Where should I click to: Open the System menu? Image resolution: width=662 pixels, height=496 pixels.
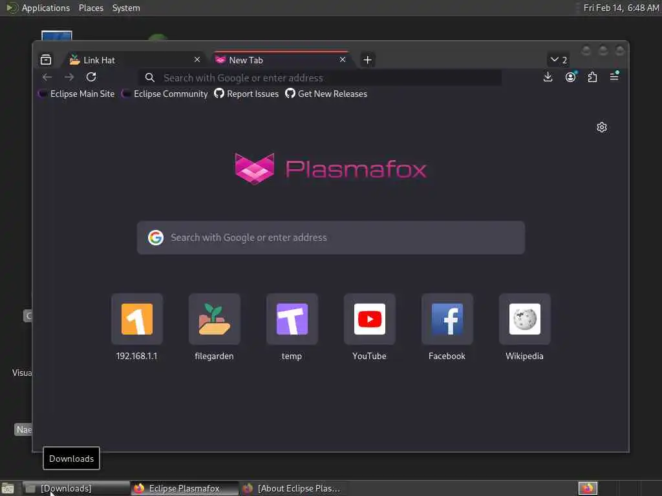tap(126, 8)
